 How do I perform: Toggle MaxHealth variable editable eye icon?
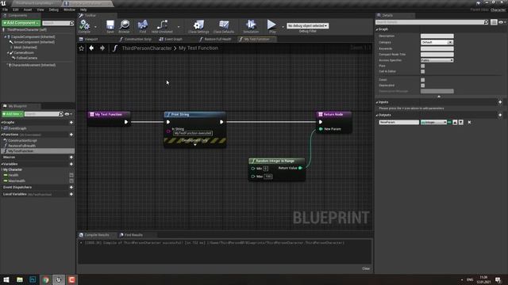(71, 181)
